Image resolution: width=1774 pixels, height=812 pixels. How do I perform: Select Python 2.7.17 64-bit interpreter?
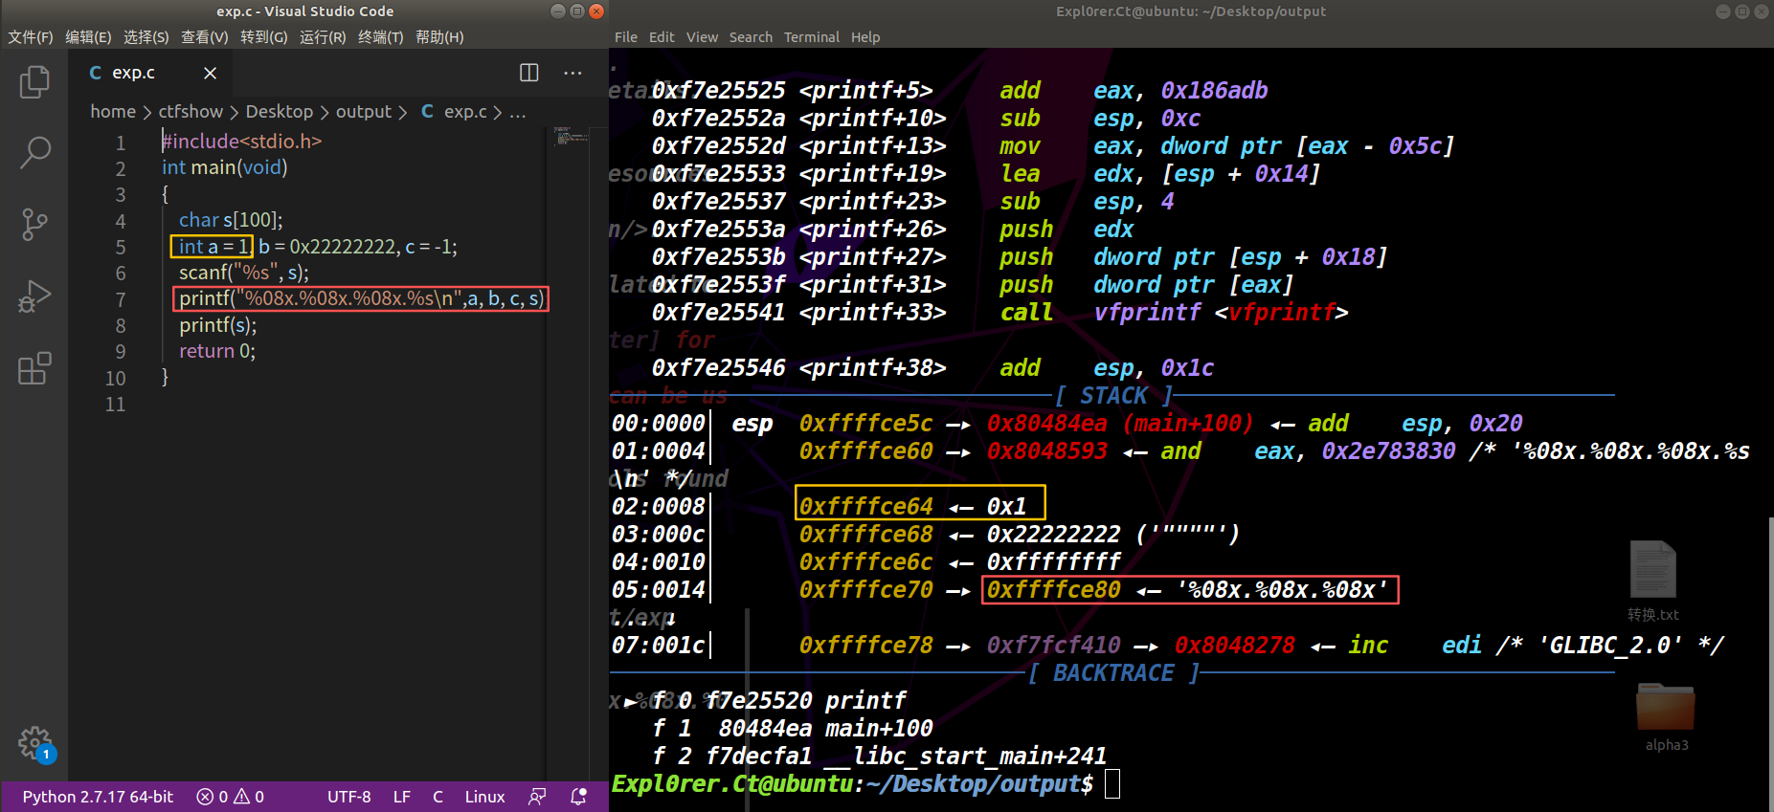coord(98,797)
